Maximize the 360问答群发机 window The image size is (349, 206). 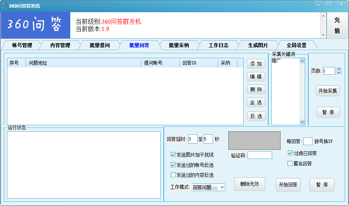click(x=329, y=4)
